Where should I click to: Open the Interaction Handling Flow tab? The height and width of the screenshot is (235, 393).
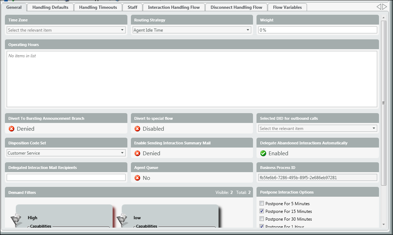(x=174, y=7)
